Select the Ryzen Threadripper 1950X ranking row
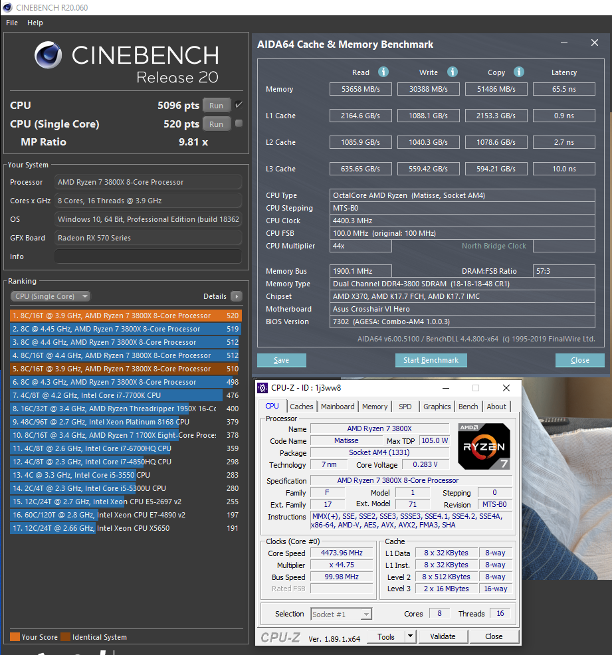Screen dimensions: 612x655 (126, 409)
